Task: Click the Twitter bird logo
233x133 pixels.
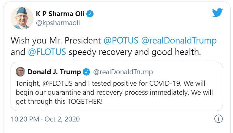Action: click(x=217, y=13)
